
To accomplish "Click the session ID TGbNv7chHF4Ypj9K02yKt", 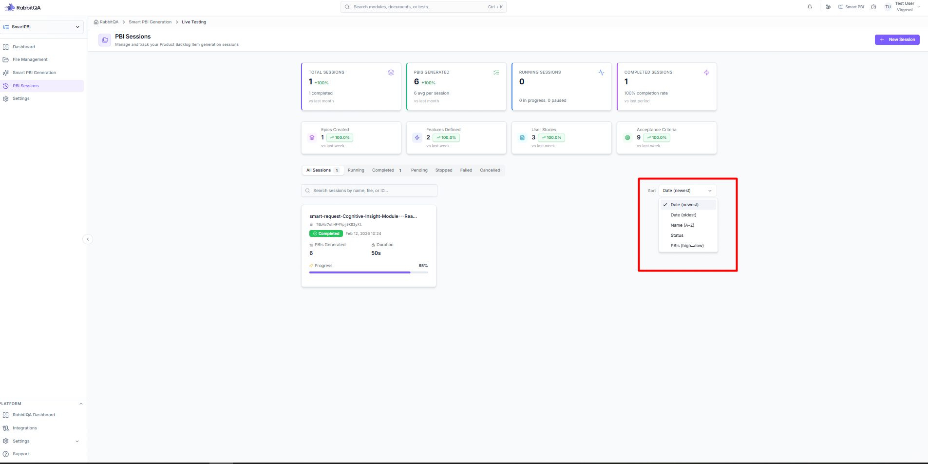I will (339, 225).
